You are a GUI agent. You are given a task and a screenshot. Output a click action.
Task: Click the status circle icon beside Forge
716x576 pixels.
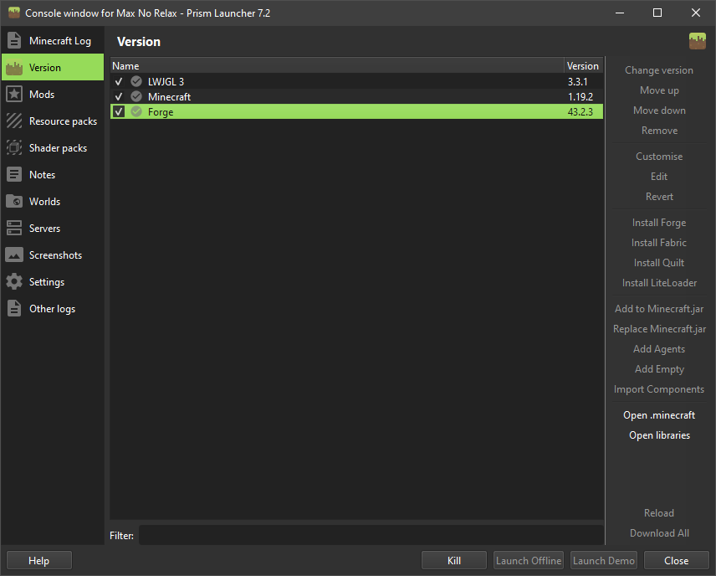(136, 111)
